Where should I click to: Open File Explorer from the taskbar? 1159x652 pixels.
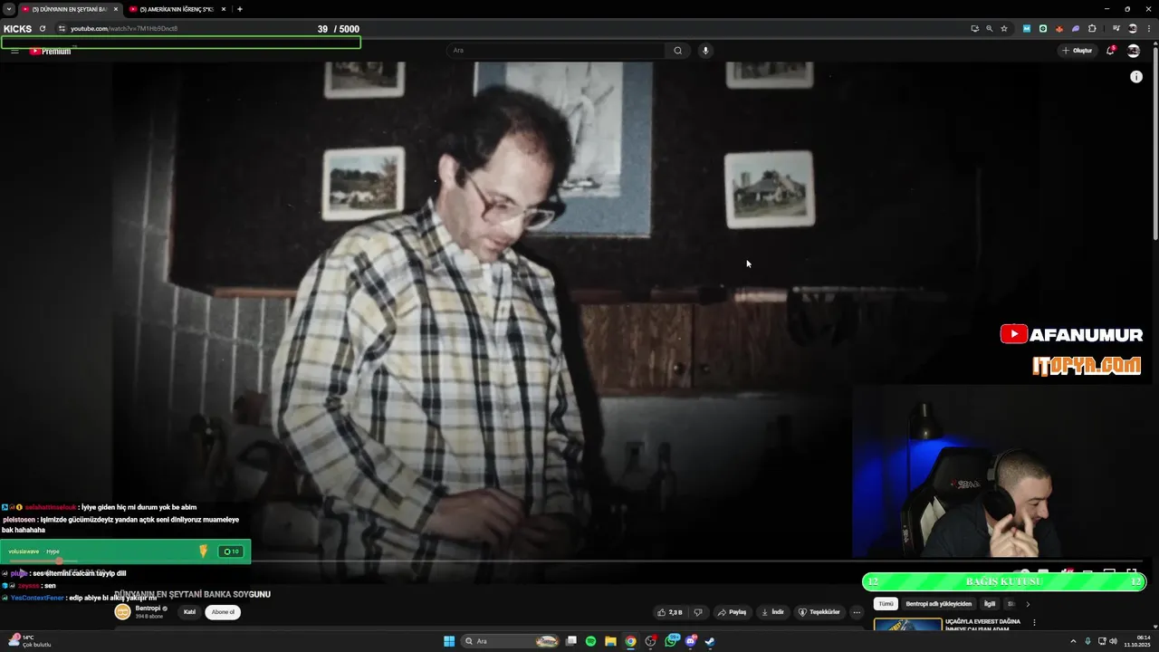point(610,641)
